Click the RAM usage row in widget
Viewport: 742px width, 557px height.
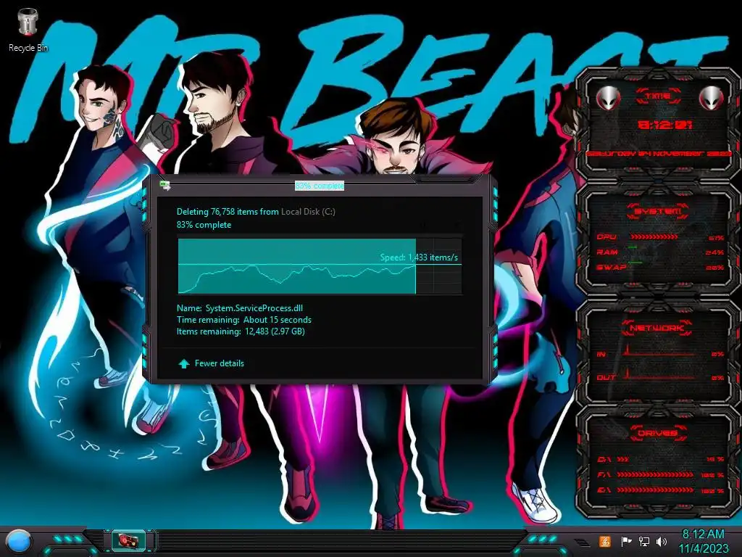coord(659,252)
